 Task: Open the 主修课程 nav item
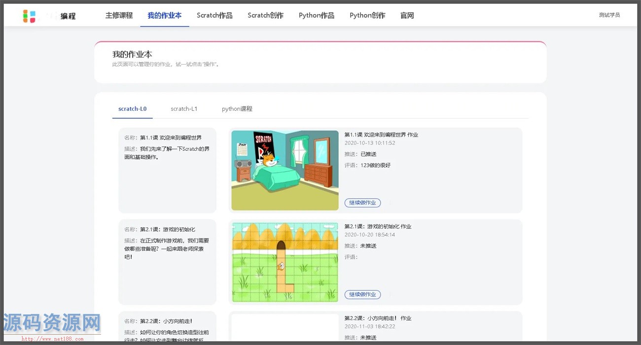(x=119, y=15)
